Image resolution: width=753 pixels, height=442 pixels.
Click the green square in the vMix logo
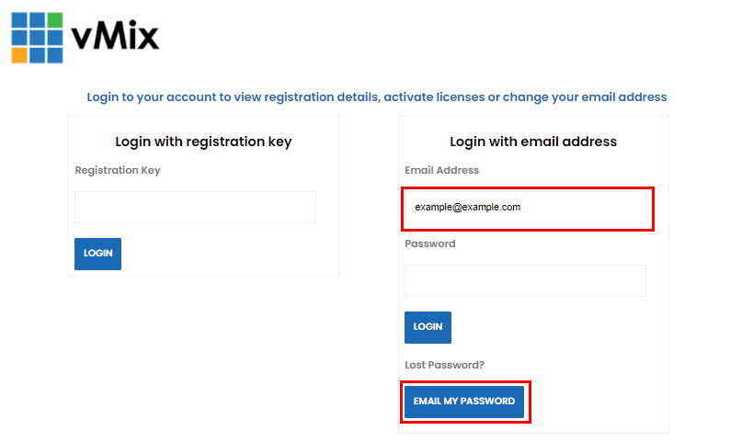[54, 19]
